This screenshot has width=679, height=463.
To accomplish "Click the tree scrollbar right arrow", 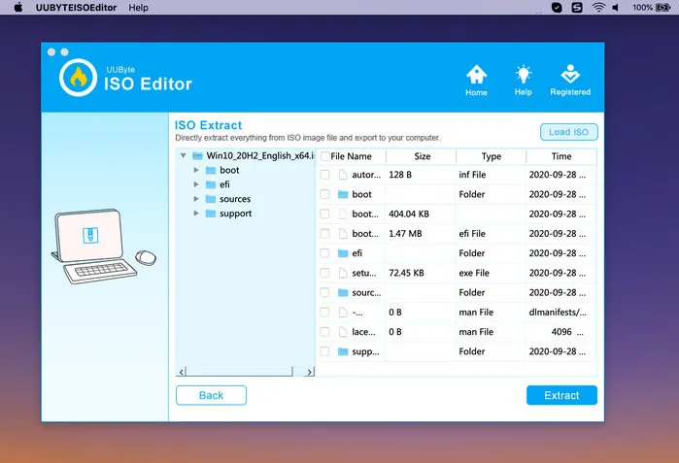I will tap(309, 371).
